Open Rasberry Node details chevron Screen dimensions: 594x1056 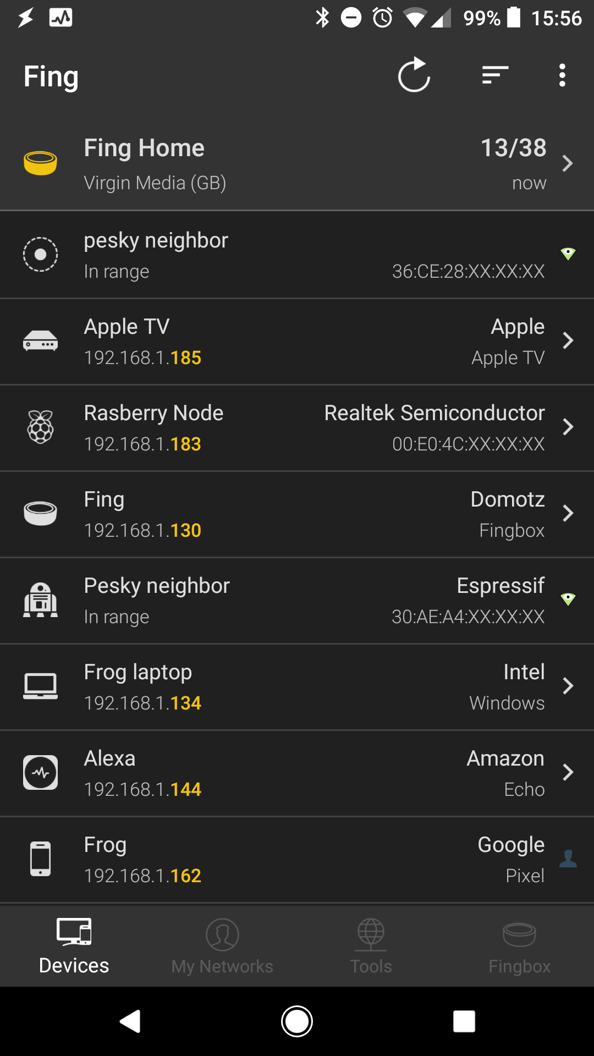[568, 427]
